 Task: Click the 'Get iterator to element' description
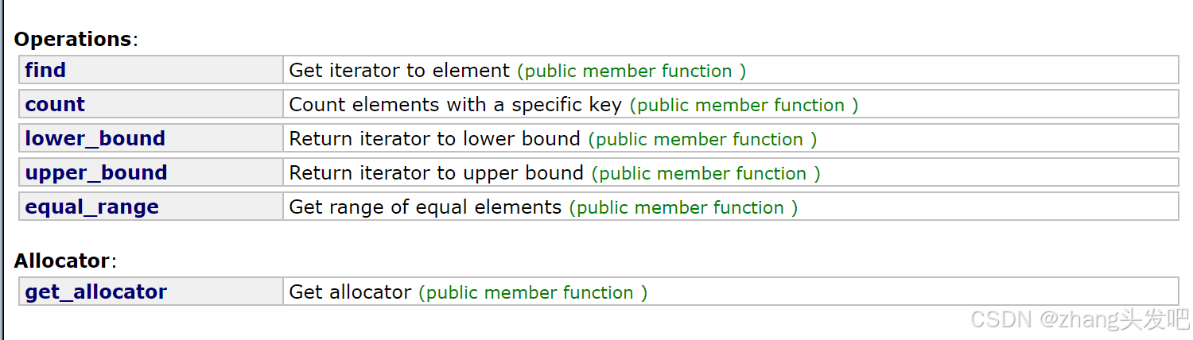coord(399,70)
